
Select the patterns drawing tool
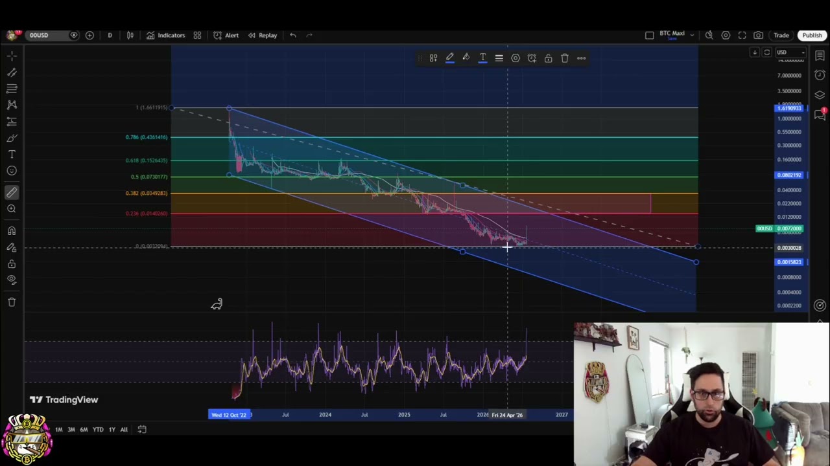(x=12, y=104)
